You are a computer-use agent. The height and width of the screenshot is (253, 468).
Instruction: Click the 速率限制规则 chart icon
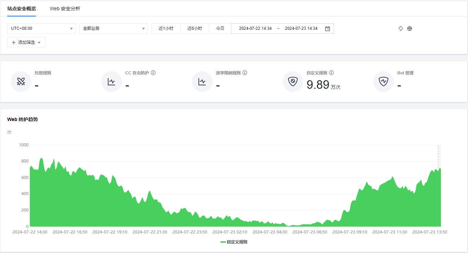[202, 82]
